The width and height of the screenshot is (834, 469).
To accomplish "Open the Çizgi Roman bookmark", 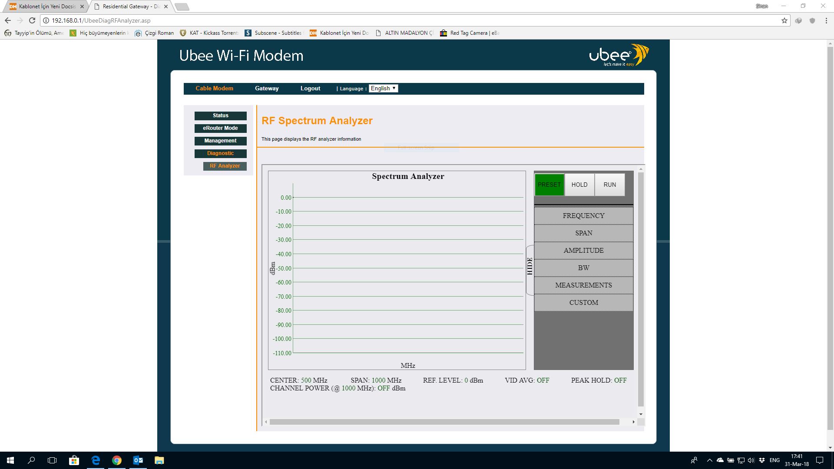I will click(x=154, y=33).
